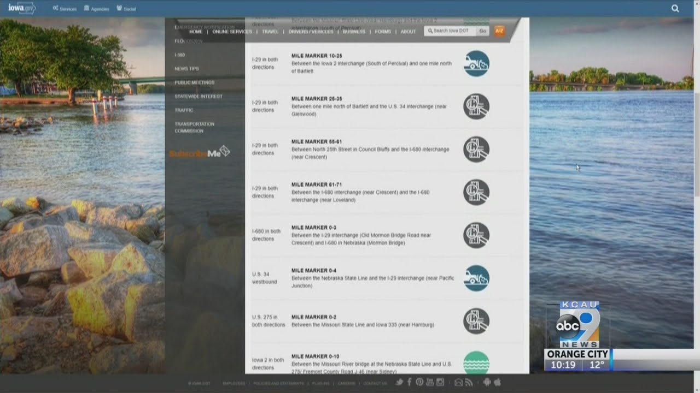
Task: Click the MILE MARKER 0-2 heading
Action: 314,317
